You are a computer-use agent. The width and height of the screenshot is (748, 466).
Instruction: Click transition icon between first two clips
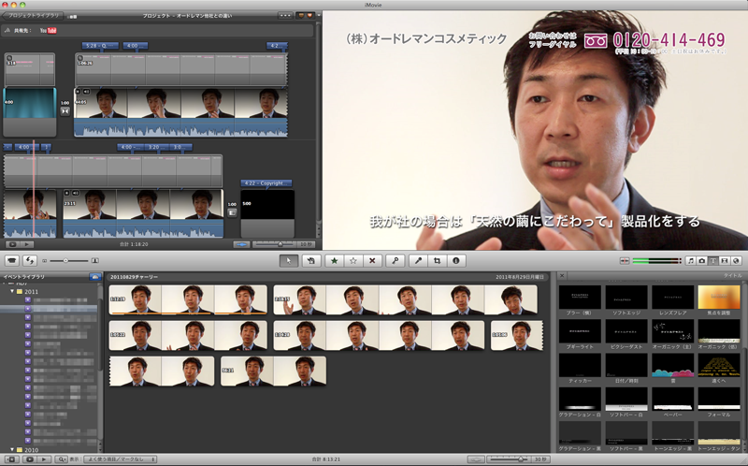[65, 111]
